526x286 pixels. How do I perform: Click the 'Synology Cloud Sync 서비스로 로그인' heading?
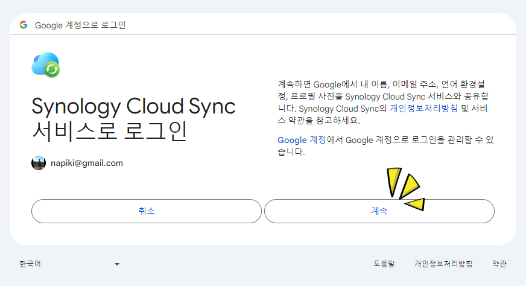tap(133, 119)
